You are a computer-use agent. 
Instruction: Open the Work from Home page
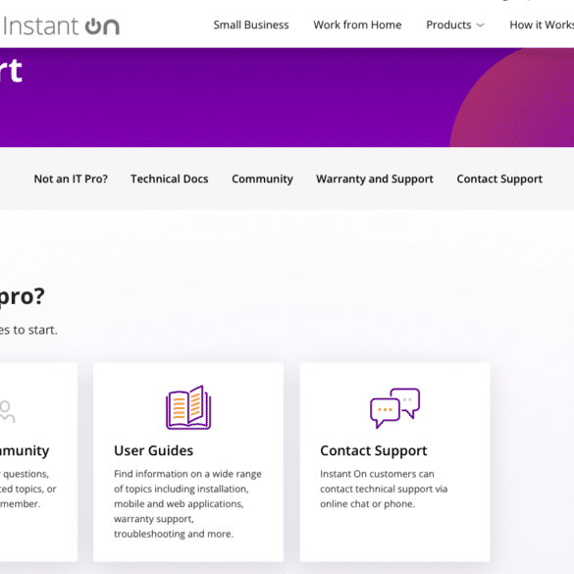pos(357,25)
